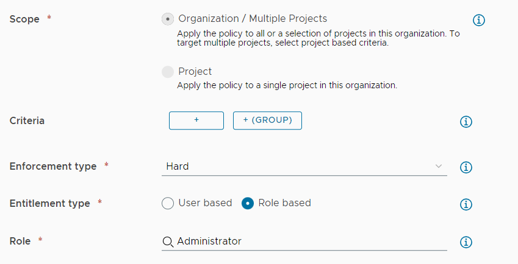
Task: Click the Scope field label
Action: pyautogui.click(x=24, y=19)
